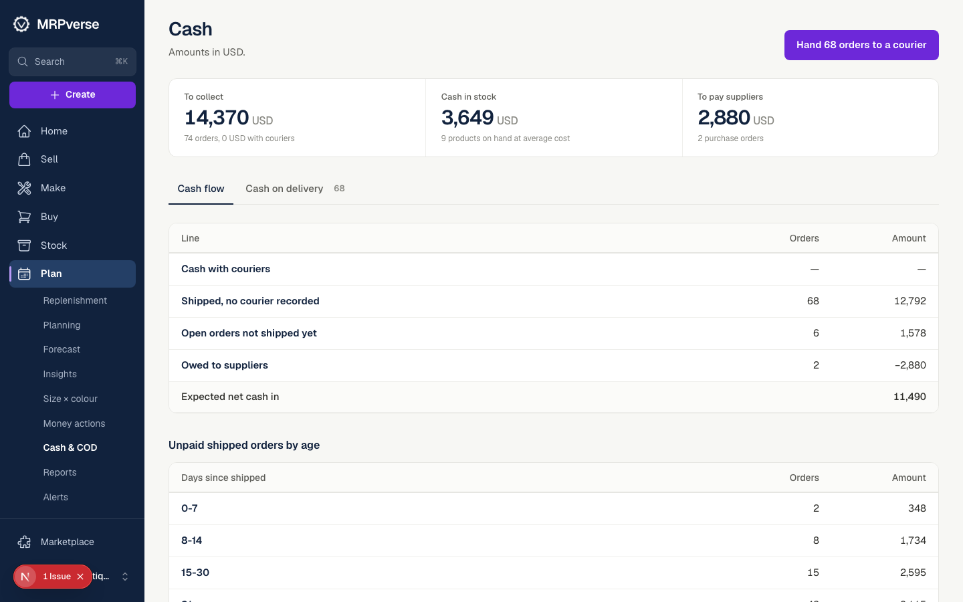Click the Cash with couriers row
The height and width of the screenshot is (602, 963).
(554, 269)
